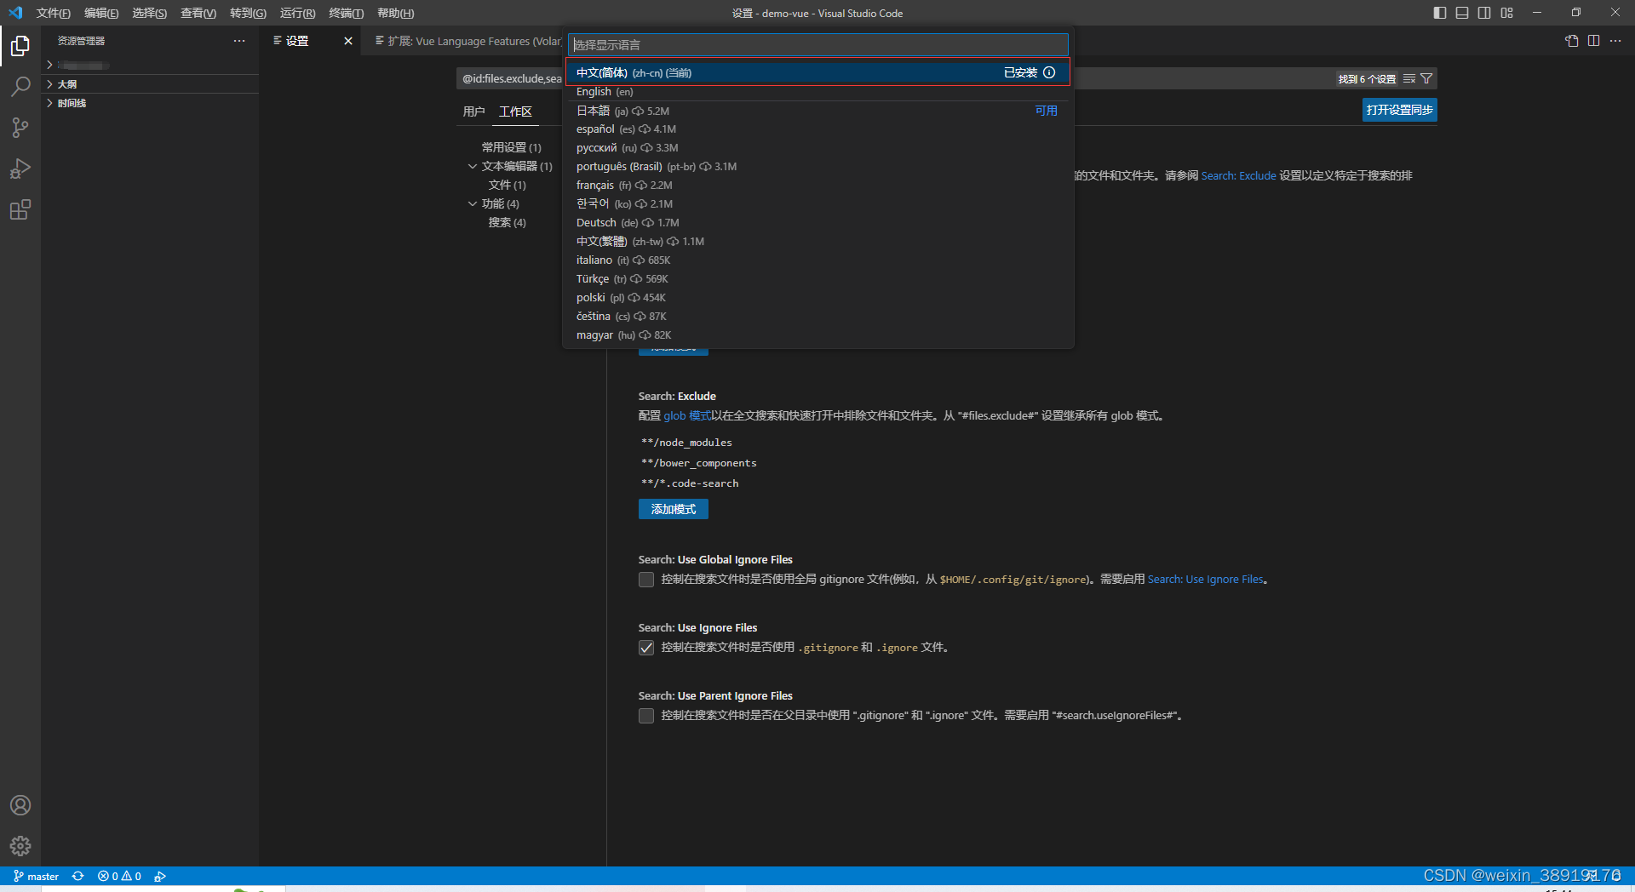Click the live share status bar icon
The image size is (1635, 892).
tap(160, 876)
